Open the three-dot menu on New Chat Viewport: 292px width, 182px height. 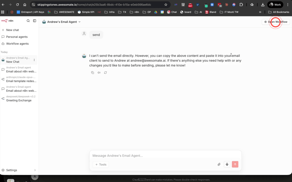[34, 59]
